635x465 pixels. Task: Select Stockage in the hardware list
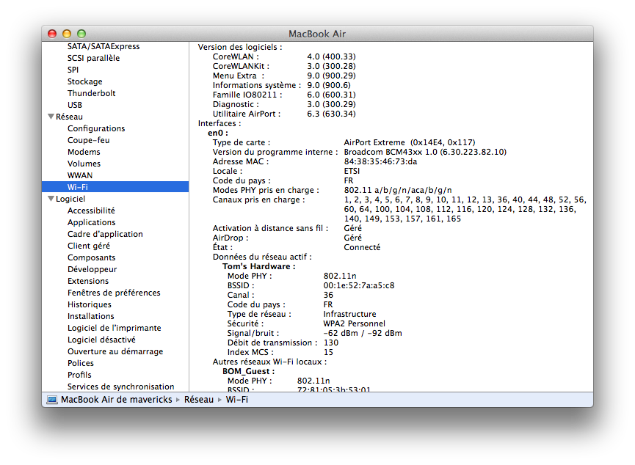click(85, 81)
